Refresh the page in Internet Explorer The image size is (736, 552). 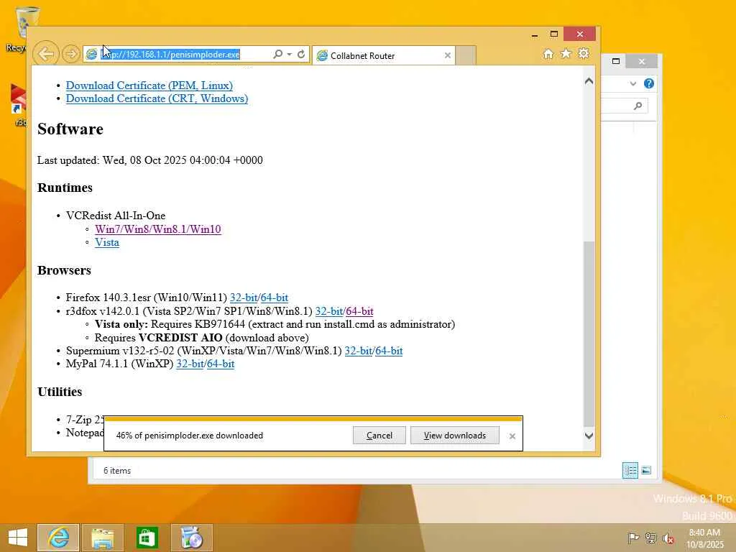tap(301, 55)
